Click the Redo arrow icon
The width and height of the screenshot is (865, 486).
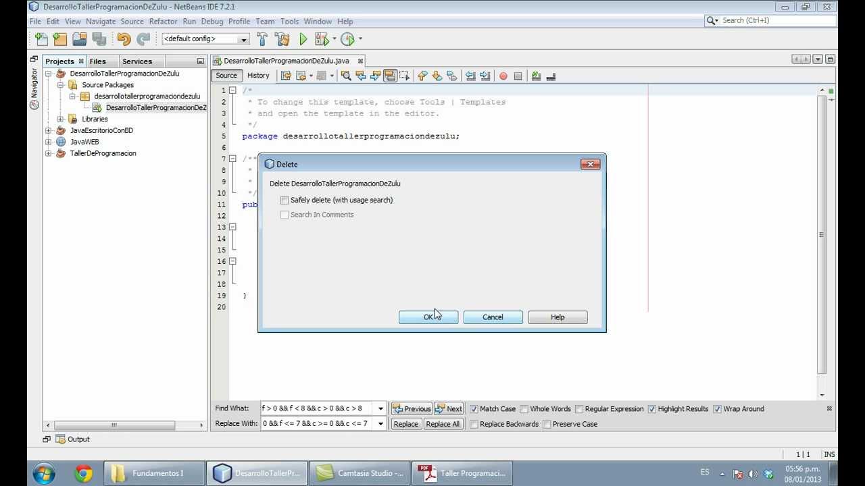point(143,39)
